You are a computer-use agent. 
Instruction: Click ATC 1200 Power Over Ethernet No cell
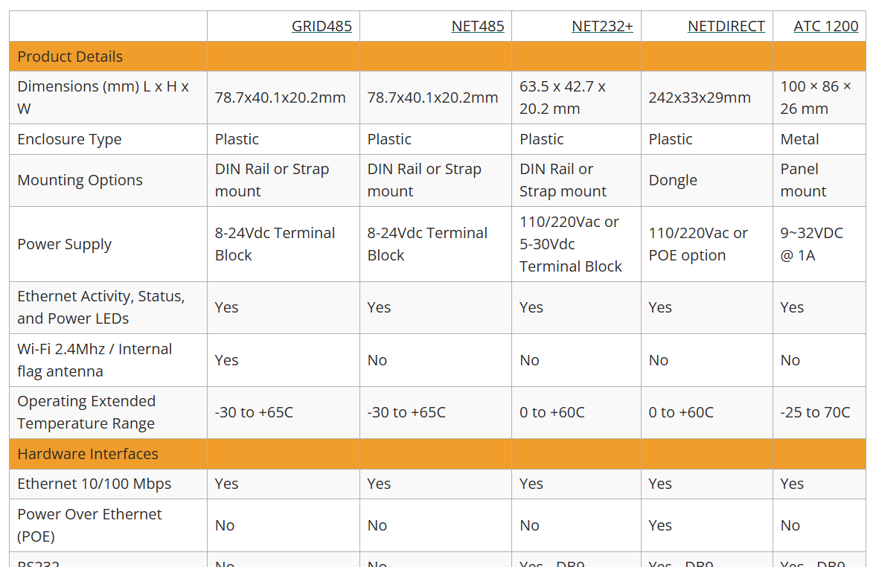[x=819, y=525]
